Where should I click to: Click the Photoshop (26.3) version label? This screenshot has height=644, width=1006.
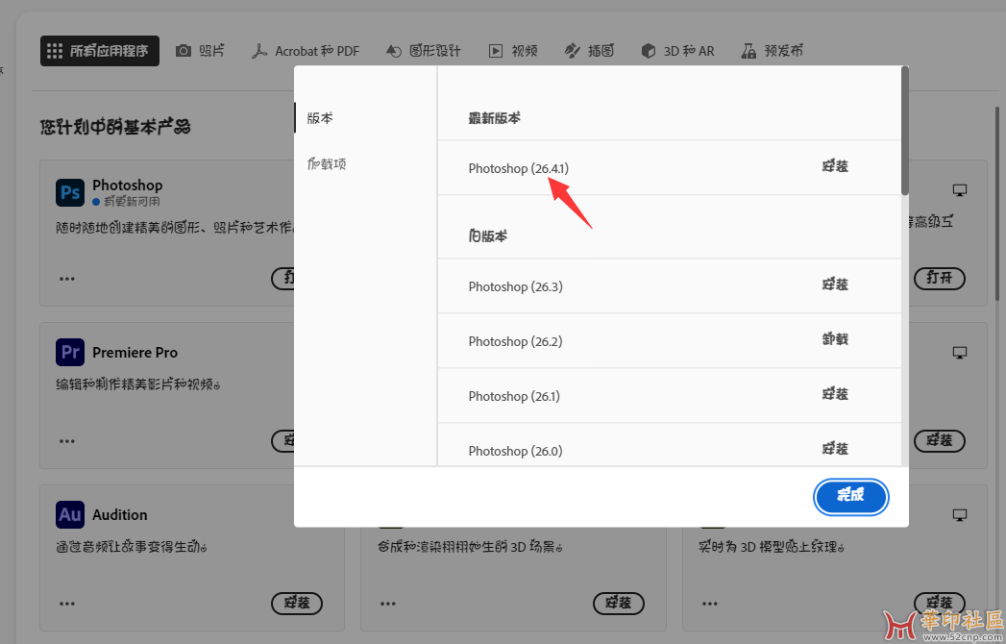pos(515,286)
